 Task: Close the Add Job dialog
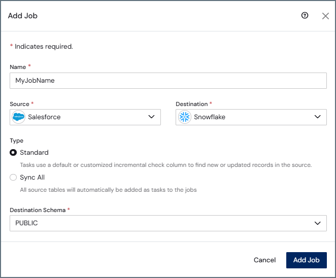pos(325,16)
